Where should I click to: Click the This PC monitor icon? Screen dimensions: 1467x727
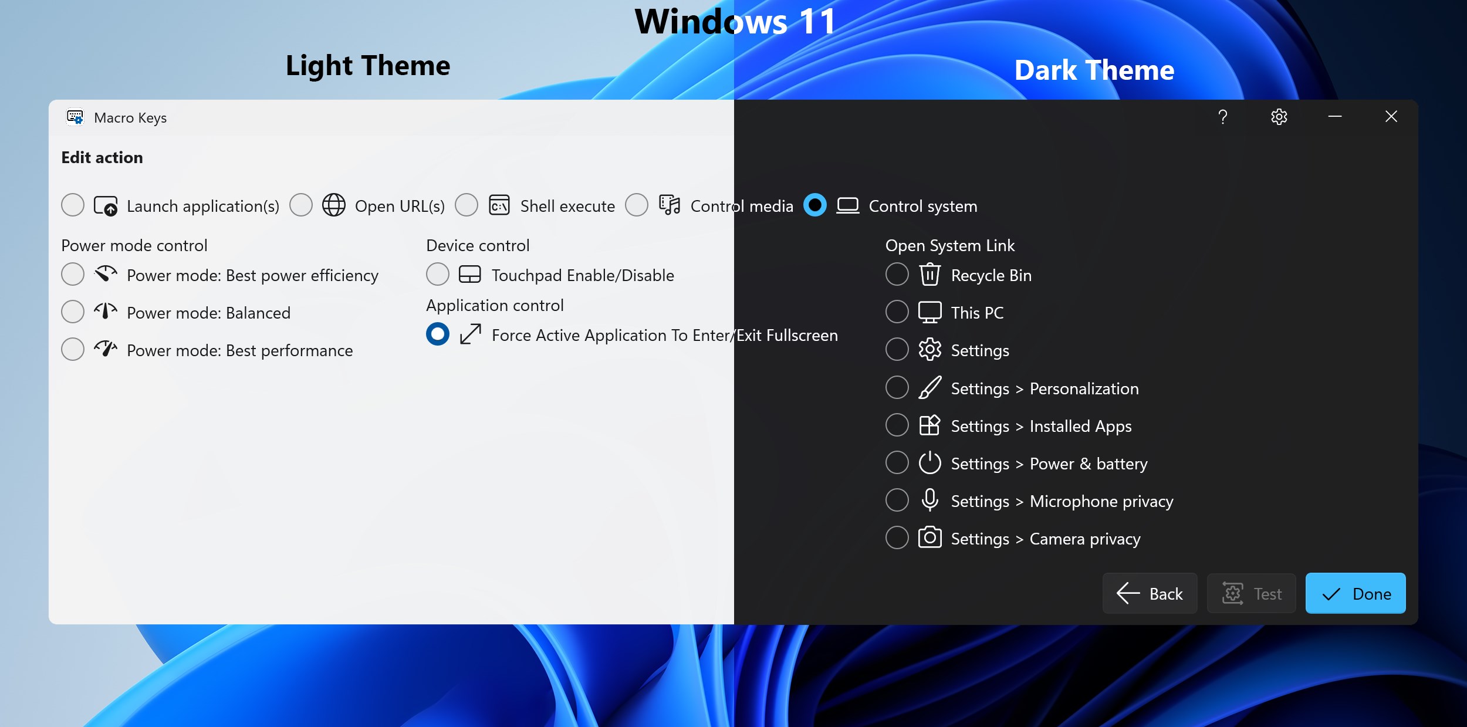pyautogui.click(x=930, y=312)
